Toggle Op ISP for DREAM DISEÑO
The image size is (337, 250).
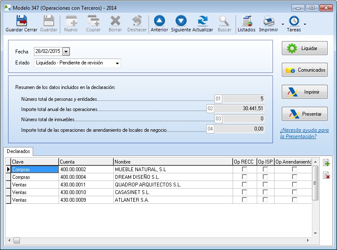coord(265,177)
